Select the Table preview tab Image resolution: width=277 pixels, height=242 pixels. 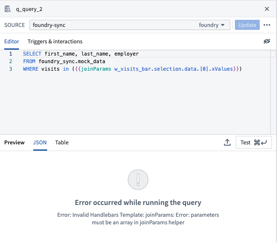[61, 142]
